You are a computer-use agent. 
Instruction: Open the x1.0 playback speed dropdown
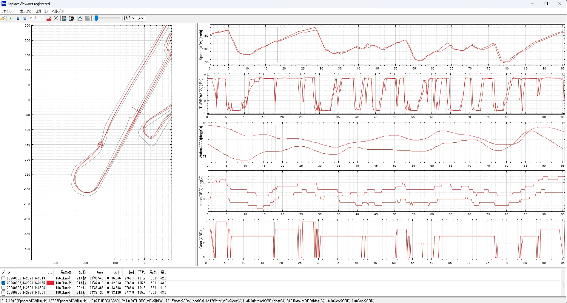(x=41, y=18)
